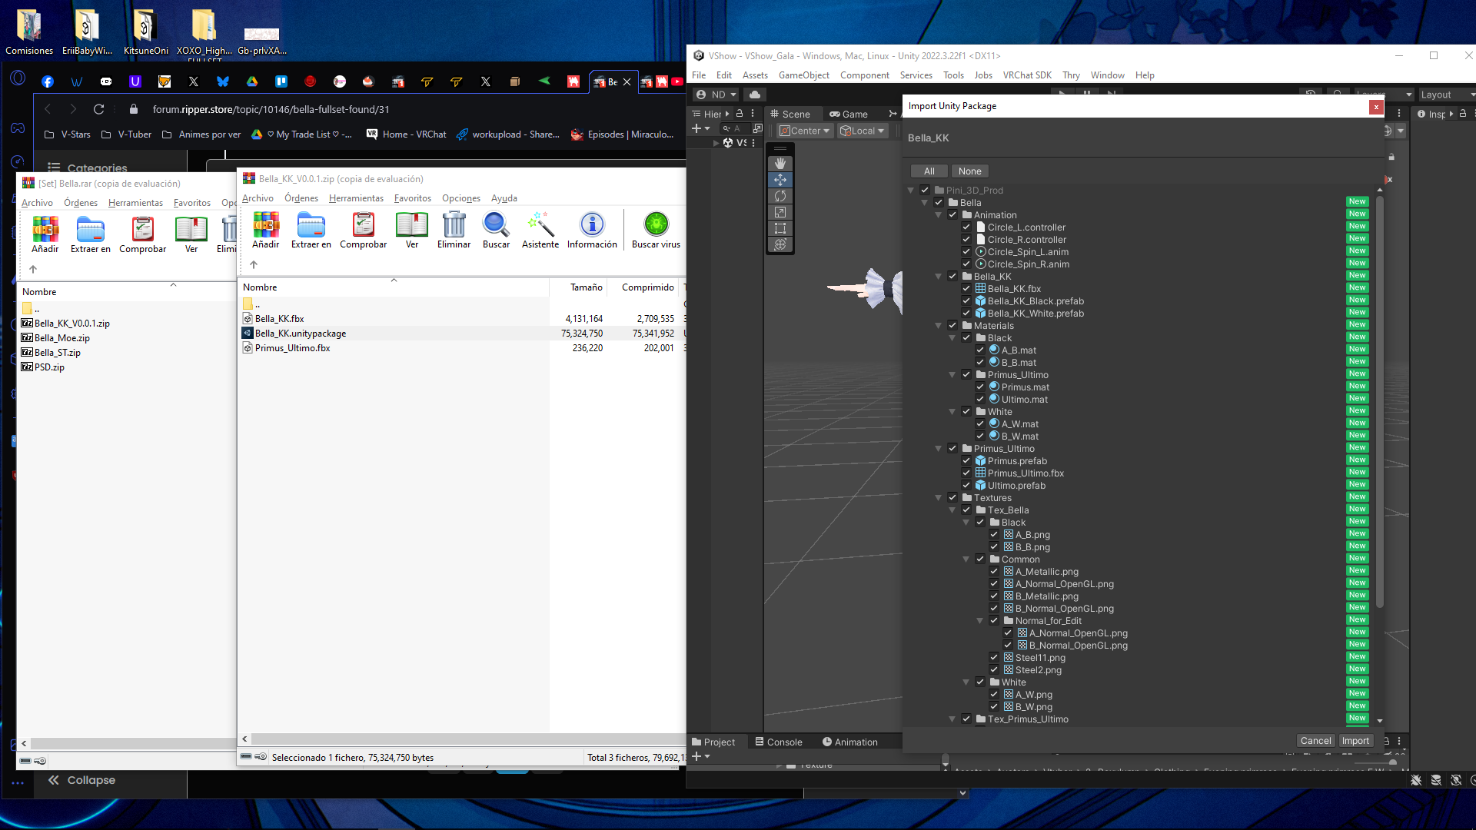Switch to the Game tab

(x=849, y=114)
